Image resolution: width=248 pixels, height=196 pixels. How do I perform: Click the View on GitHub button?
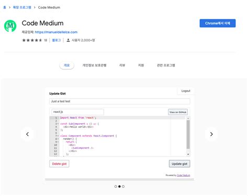[178, 112]
